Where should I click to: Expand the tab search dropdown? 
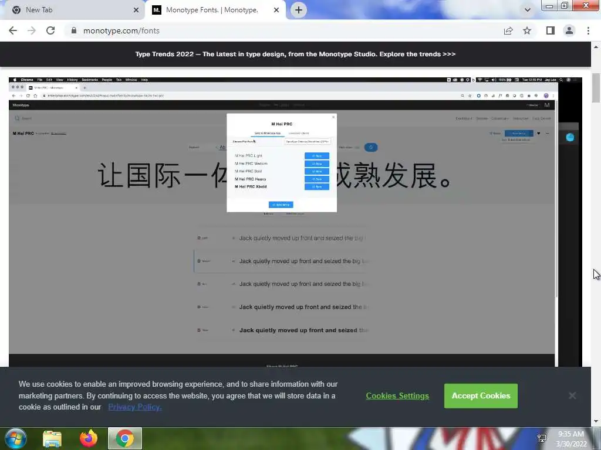(x=528, y=10)
